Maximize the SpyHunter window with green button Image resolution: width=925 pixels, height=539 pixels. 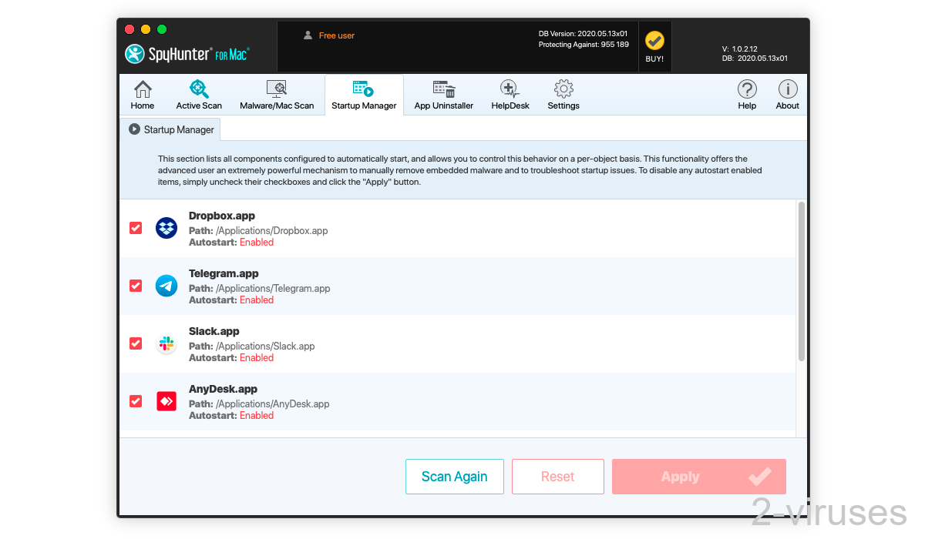coord(162,29)
